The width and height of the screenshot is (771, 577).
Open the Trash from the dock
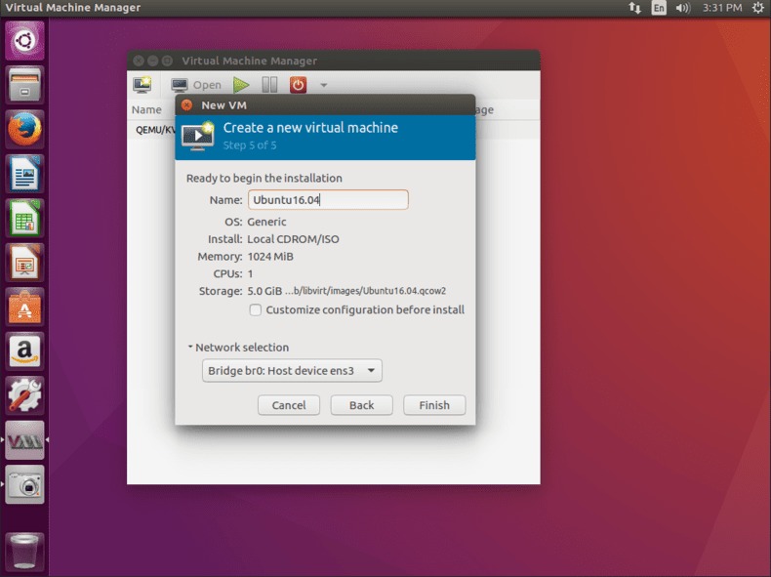pyautogui.click(x=24, y=552)
